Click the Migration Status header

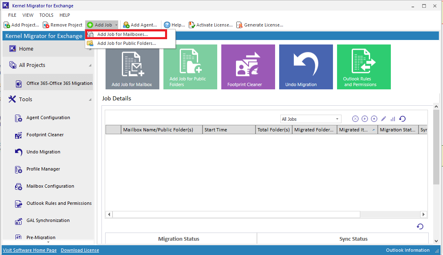179,239
